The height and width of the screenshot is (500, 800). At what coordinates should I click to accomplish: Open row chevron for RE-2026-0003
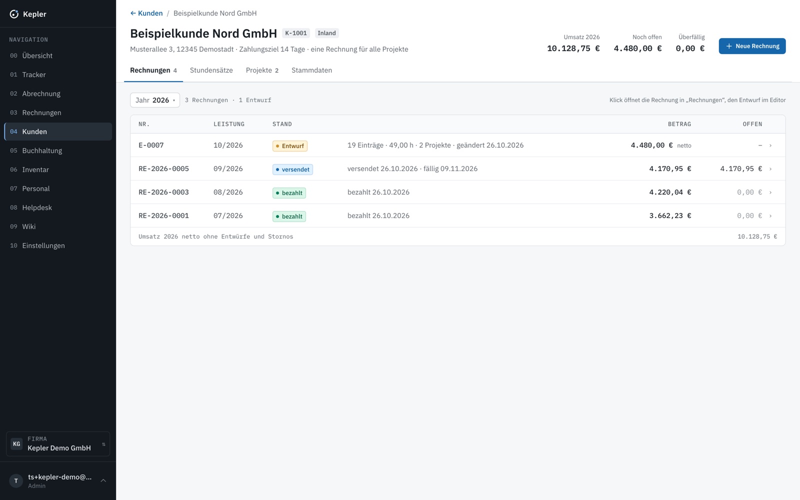[x=770, y=192]
